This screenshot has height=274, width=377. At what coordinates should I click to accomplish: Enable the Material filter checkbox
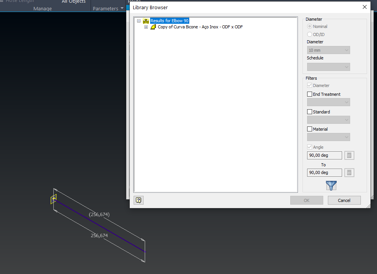(309, 129)
